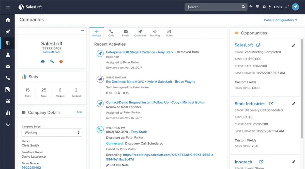The image size is (305, 169).
Task: Click the 25 Sent stat
Action: point(44,92)
